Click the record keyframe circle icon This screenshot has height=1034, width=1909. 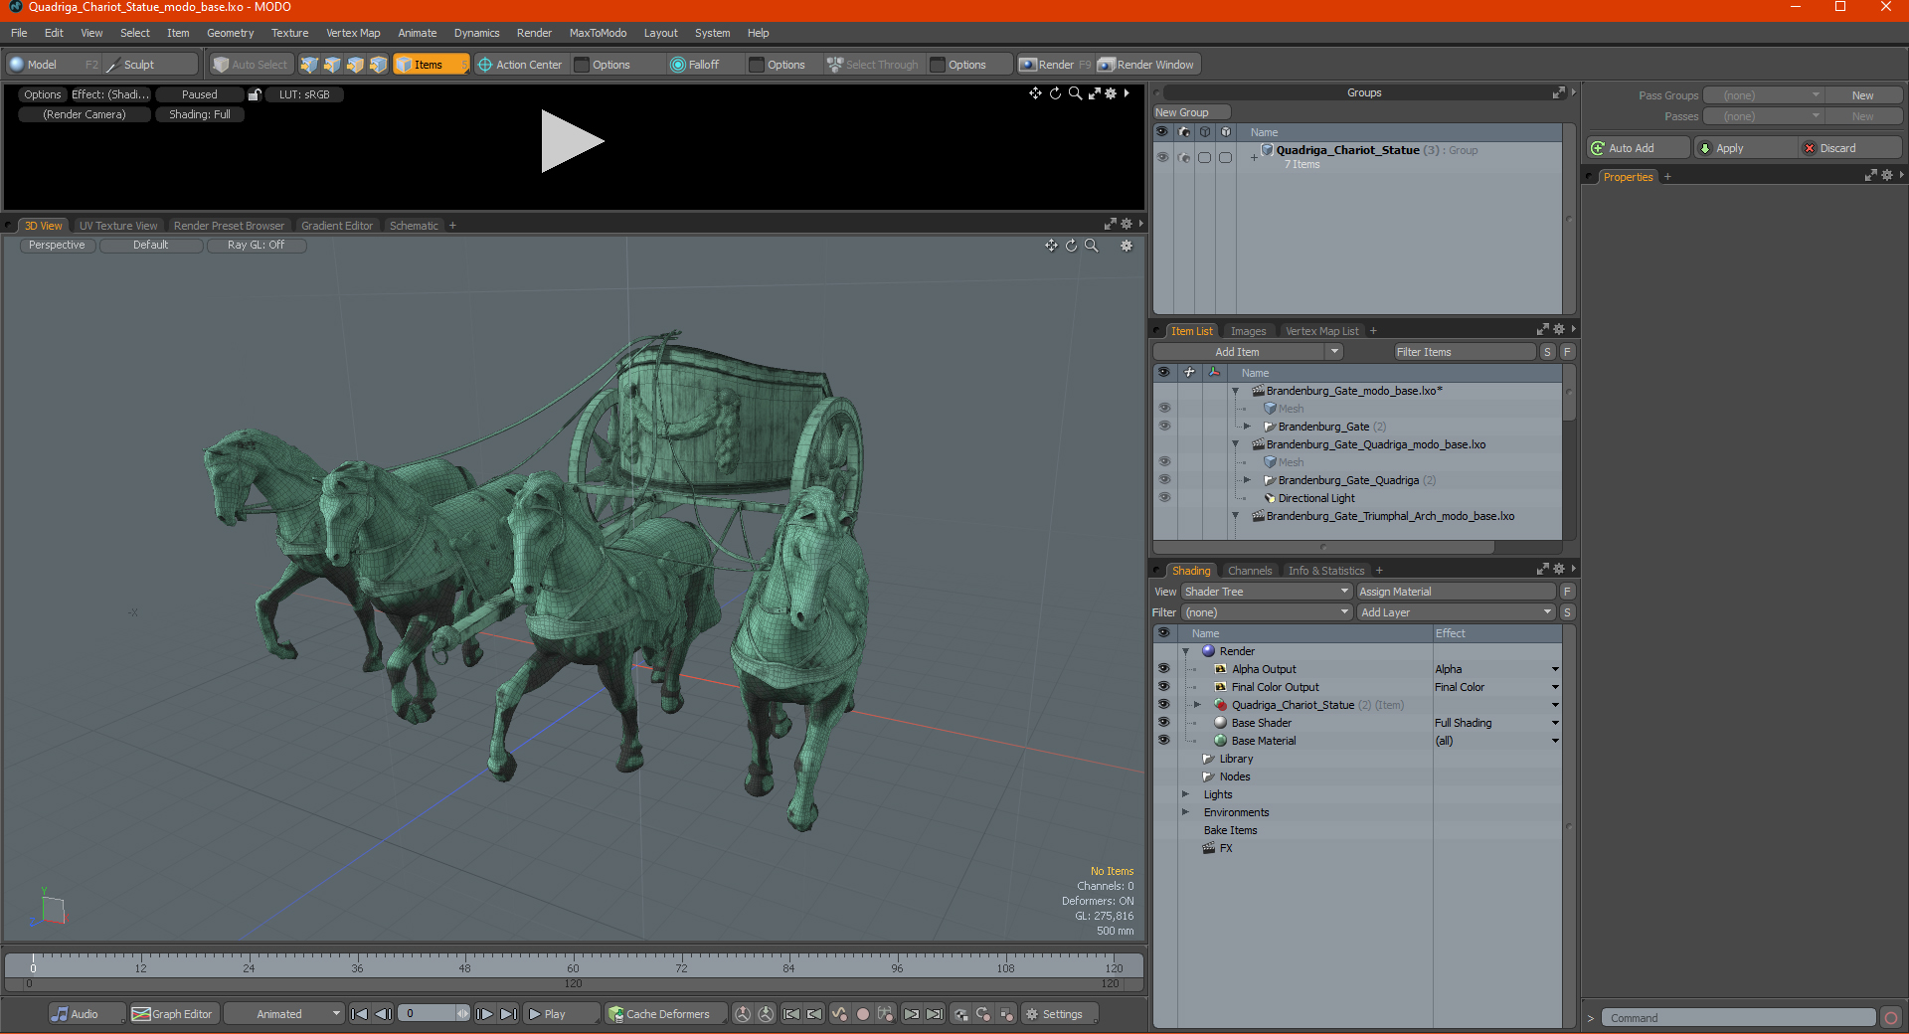863,1014
